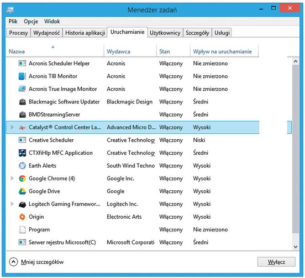The height and width of the screenshot is (278, 305).
Task: Click the Electronic Arts publisher cell
Action: click(x=124, y=217)
